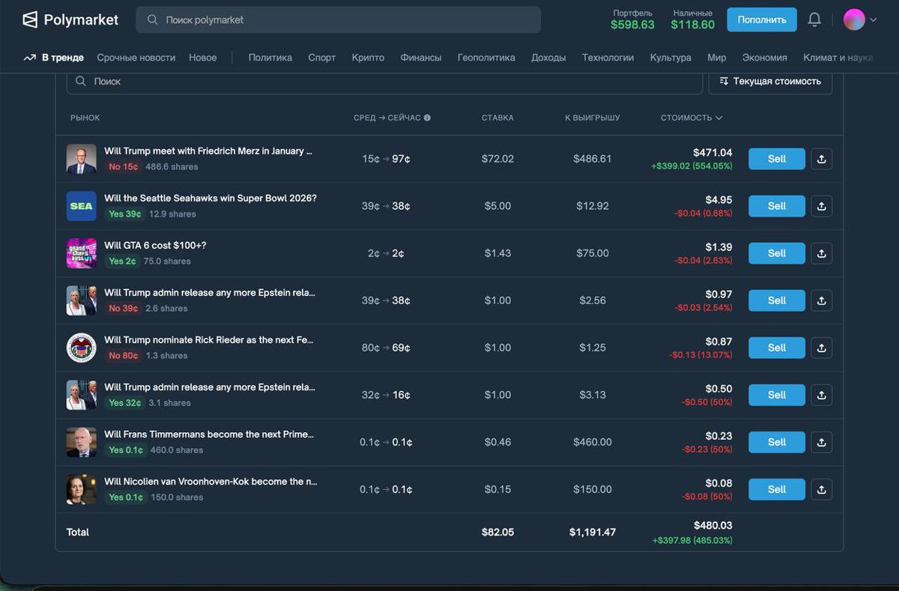Click the Friedrich Merz value $471.04
The width and height of the screenshot is (899, 591).
coord(712,152)
